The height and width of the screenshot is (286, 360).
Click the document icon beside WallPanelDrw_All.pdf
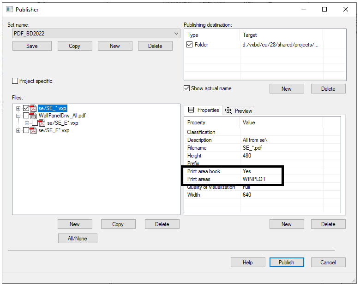(33, 116)
